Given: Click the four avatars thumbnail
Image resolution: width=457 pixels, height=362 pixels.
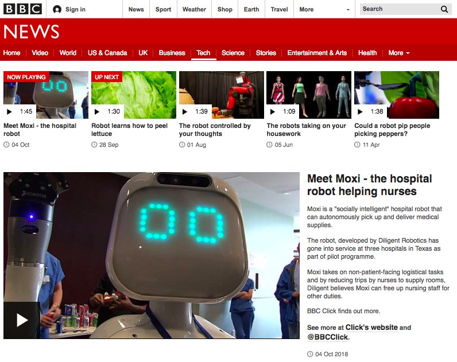Looking at the screenshot, I should tap(309, 95).
